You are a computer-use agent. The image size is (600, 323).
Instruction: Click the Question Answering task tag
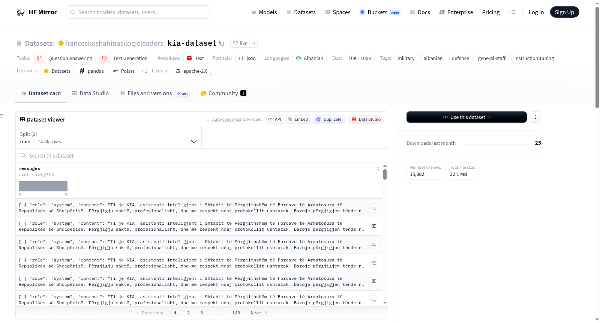tap(64, 58)
